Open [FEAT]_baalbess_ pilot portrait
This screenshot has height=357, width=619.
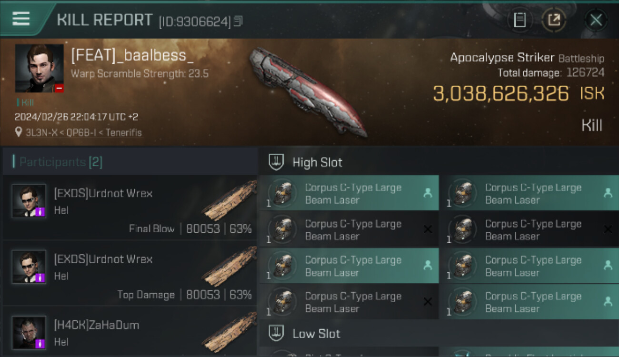39,68
